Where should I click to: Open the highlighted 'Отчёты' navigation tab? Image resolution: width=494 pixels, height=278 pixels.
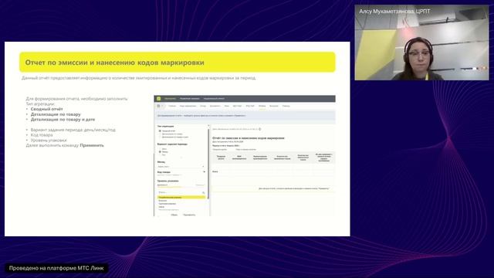pos(262,106)
